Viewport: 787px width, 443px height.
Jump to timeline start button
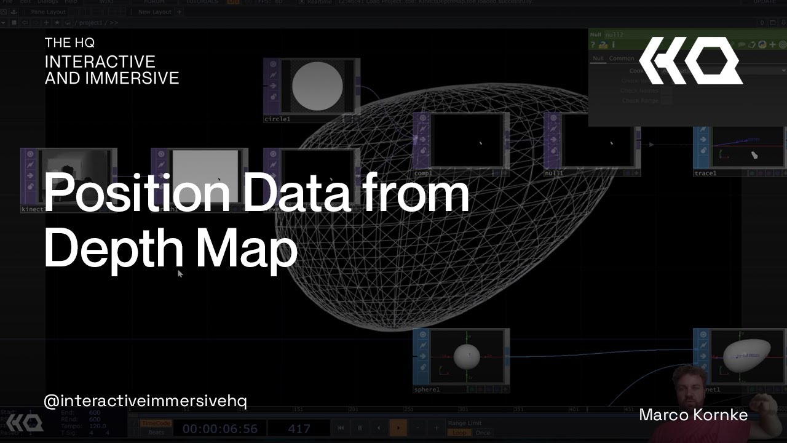341,428
